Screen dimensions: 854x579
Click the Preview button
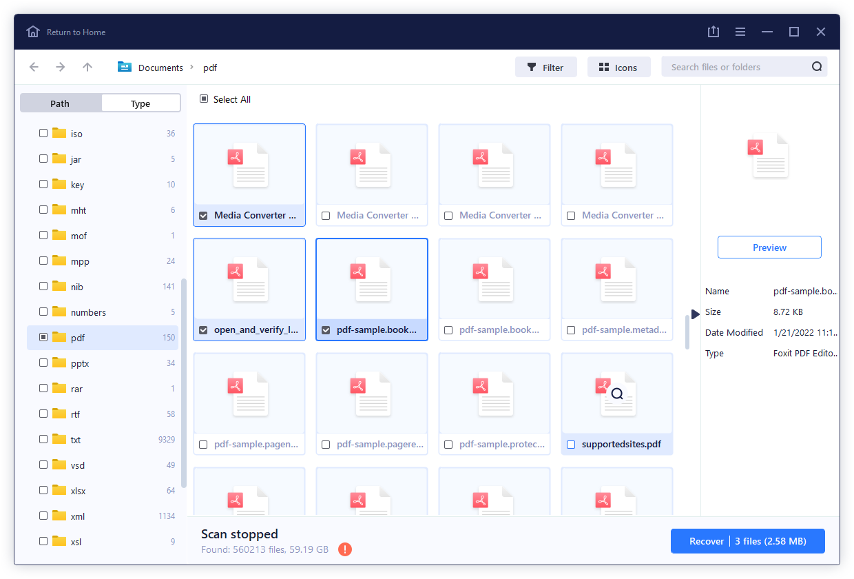pyautogui.click(x=769, y=247)
